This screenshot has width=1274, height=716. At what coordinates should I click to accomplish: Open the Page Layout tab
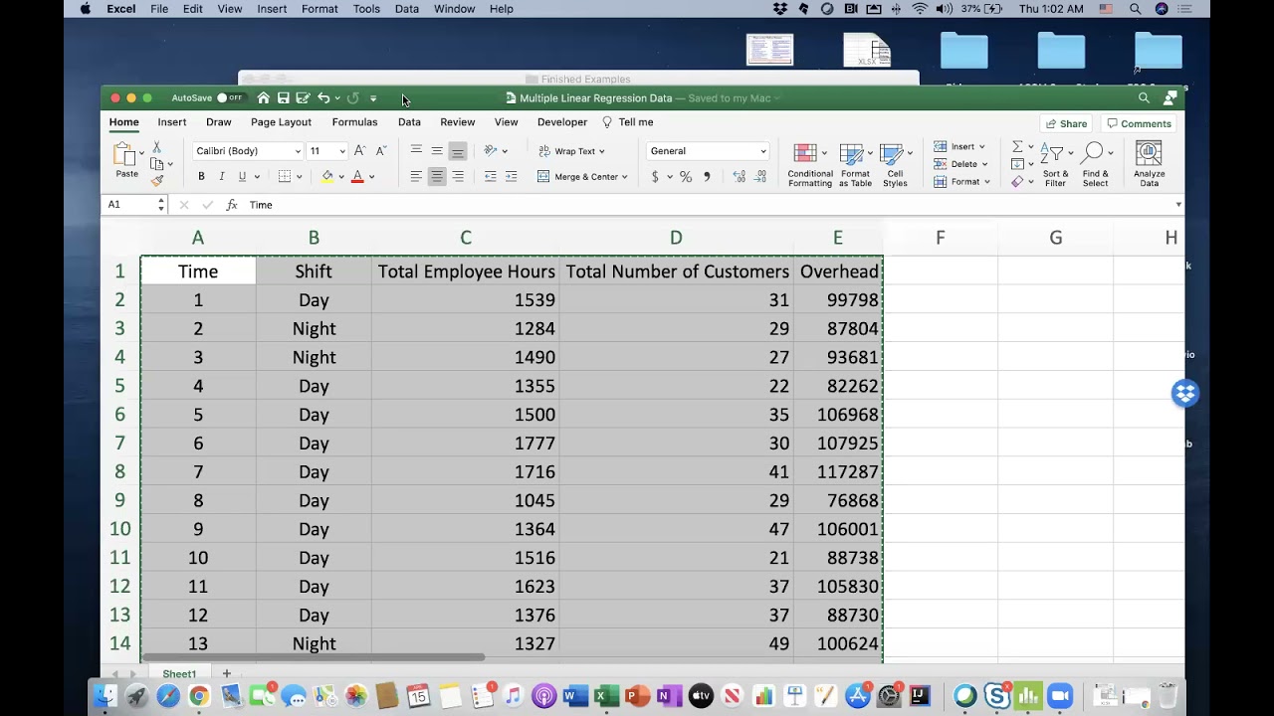281,122
